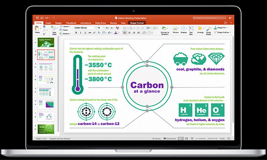Open the Calibri (Body) font dropdown
The image size is (267, 160).
pyautogui.click(x=85, y=28)
